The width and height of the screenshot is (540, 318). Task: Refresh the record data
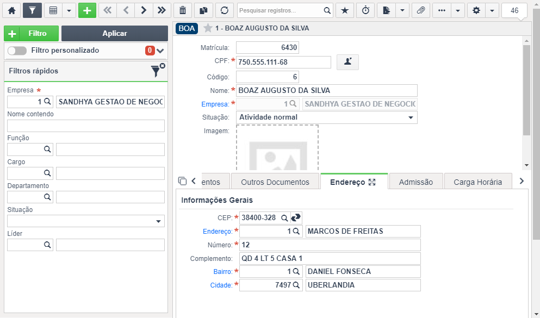tap(225, 11)
